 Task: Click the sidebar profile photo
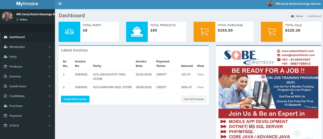point(7,17)
